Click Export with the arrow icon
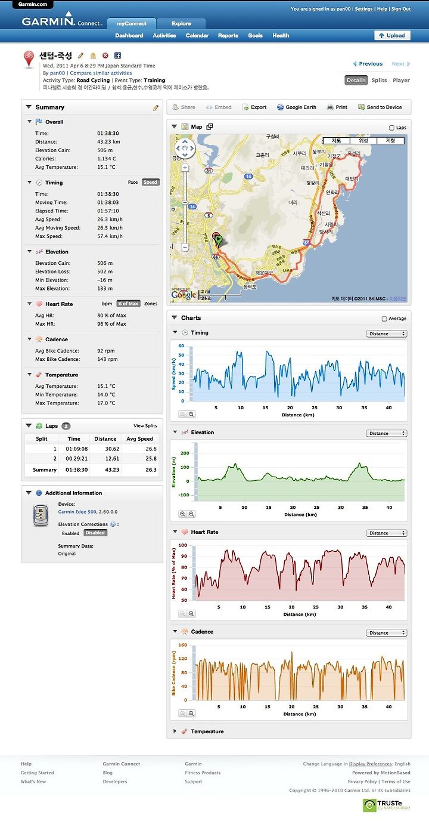 (254, 107)
